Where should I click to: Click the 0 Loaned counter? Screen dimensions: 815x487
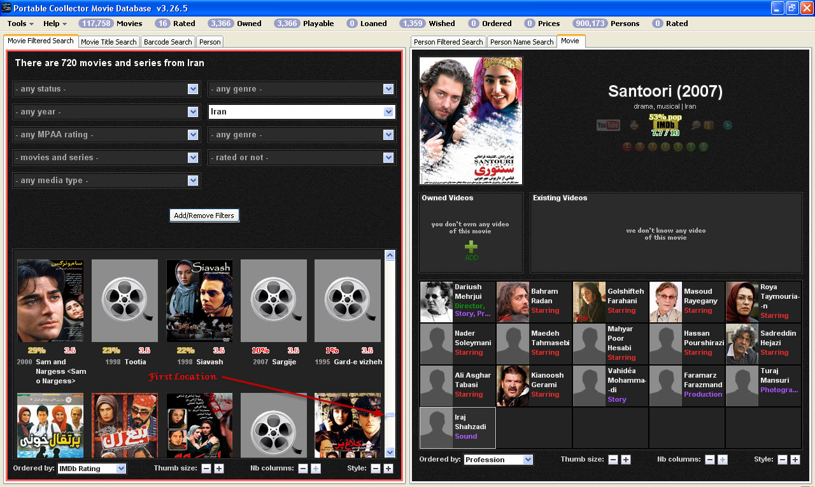tap(366, 24)
